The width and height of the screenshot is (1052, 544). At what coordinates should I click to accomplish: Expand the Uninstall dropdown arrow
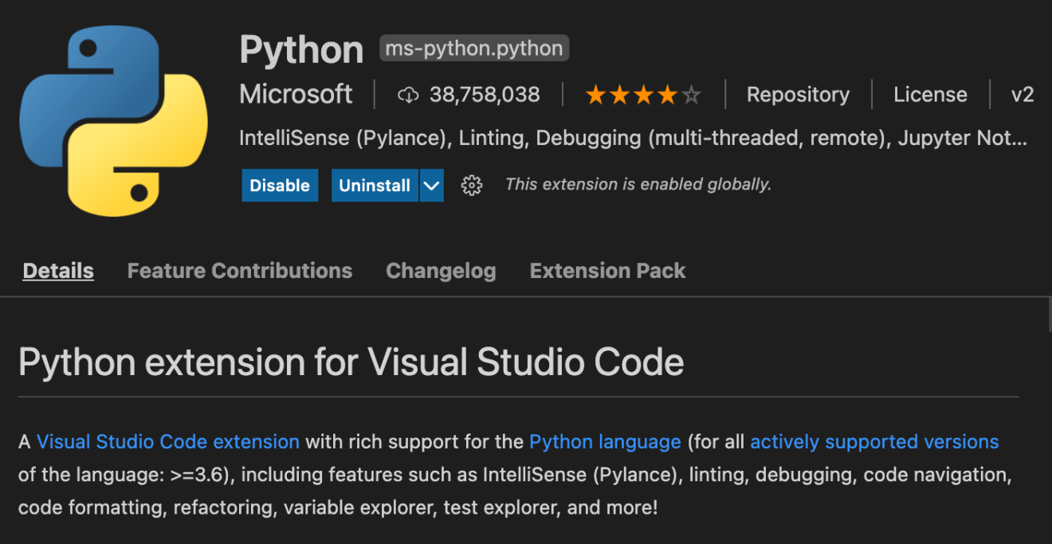tap(431, 186)
